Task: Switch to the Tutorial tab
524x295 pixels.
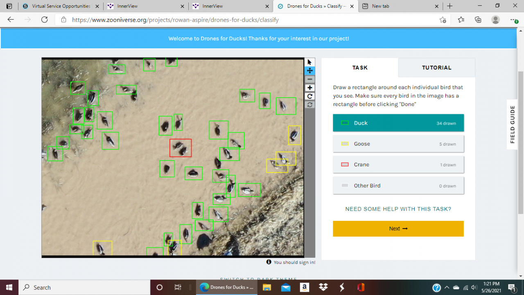Action: [437, 68]
